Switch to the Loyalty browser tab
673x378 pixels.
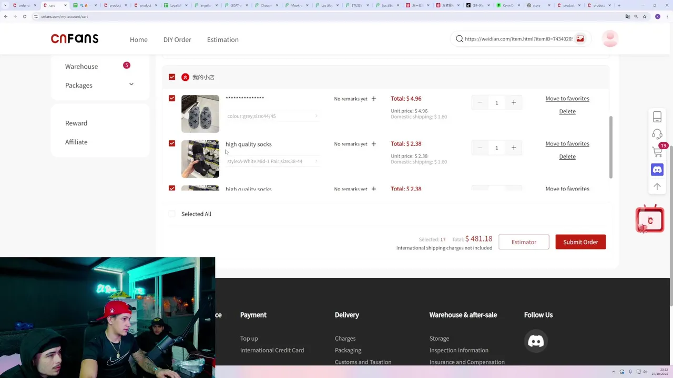(x=176, y=5)
